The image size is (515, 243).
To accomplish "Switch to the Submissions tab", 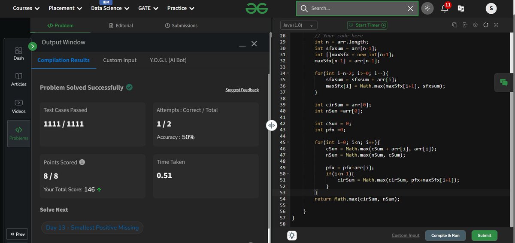I will [x=181, y=25].
